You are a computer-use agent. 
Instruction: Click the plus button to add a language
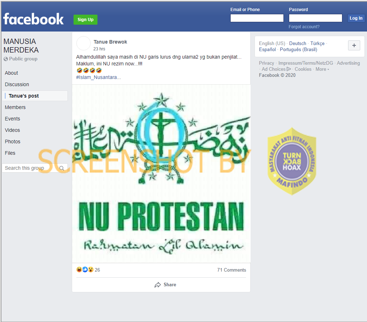[x=354, y=45]
